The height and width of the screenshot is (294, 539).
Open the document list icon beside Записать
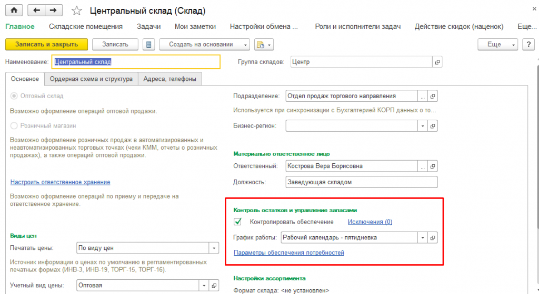pos(148,45)
